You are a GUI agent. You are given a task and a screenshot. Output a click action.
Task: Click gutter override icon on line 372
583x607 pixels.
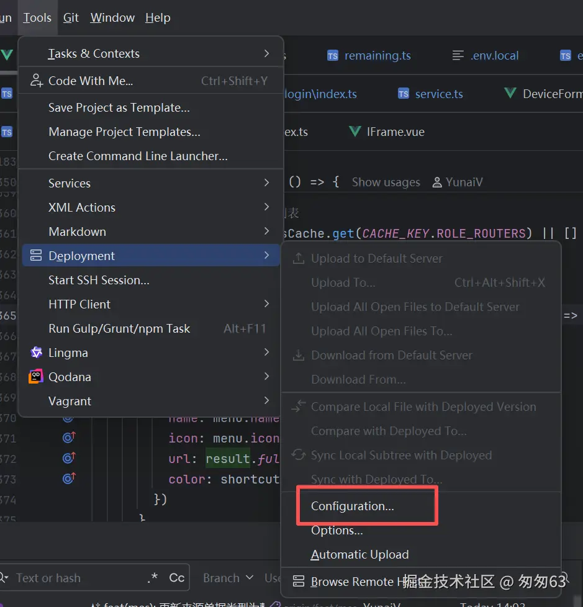(69, 458)
